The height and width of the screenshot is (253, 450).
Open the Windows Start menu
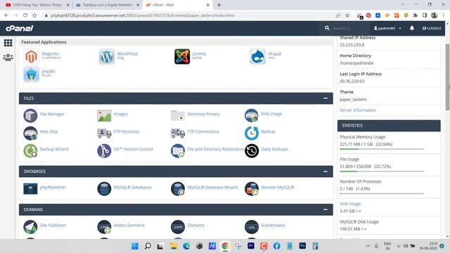click(x=134, y=246)
